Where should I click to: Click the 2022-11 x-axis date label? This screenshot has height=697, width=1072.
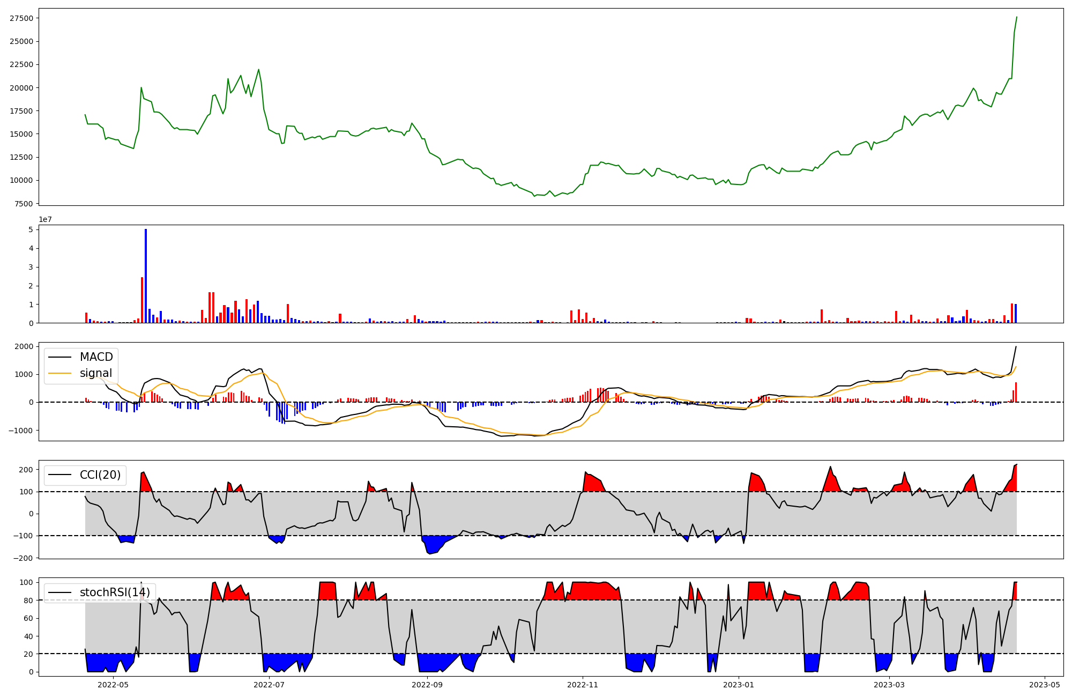(583, 685)
